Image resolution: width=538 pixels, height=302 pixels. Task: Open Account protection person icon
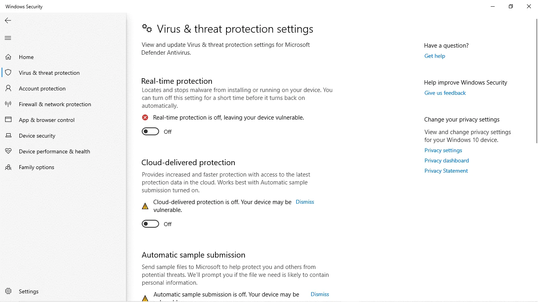coord(8,88)
